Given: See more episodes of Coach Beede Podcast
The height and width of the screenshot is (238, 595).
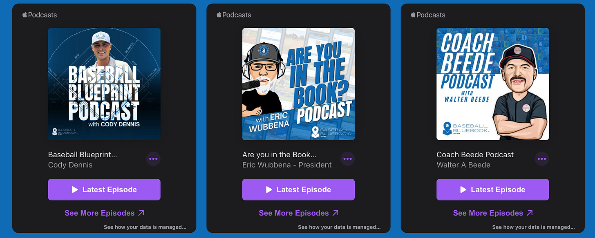Looking at the screenshot, I should pos(493,213).
